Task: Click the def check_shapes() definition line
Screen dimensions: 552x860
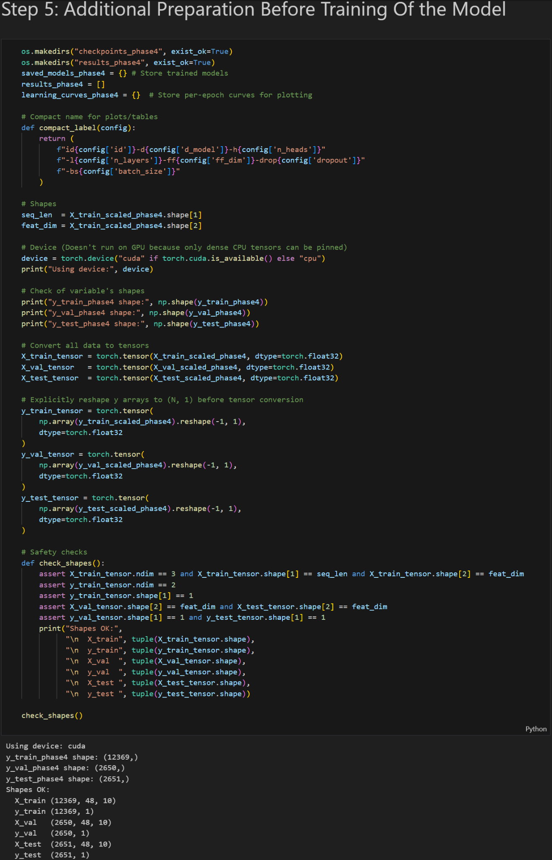Action: [63, 563]
